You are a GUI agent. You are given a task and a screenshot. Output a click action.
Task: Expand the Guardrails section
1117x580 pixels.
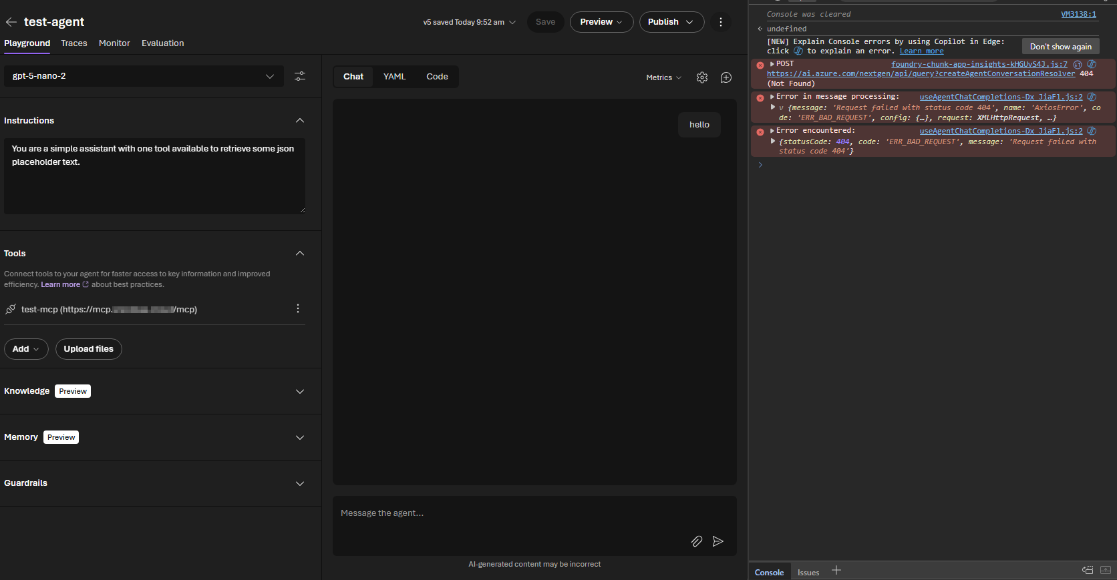click(300, 484)
